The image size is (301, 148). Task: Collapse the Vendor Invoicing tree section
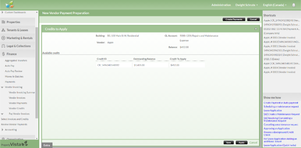pyautogui.click(x=2, y=87)
